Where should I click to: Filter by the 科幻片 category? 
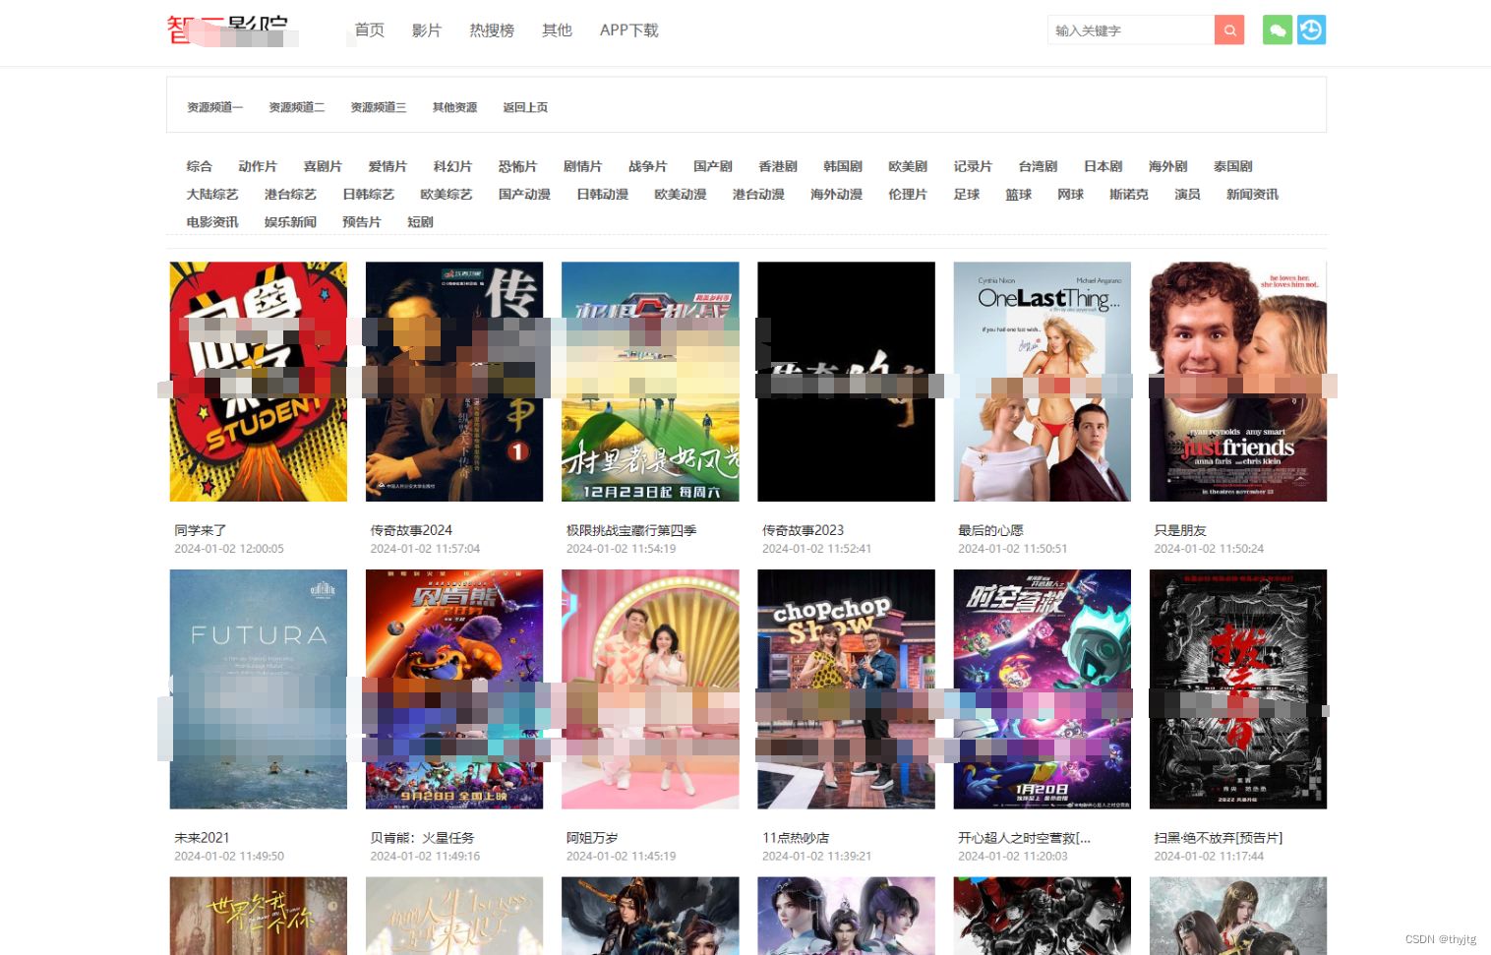tap(452, 166)
